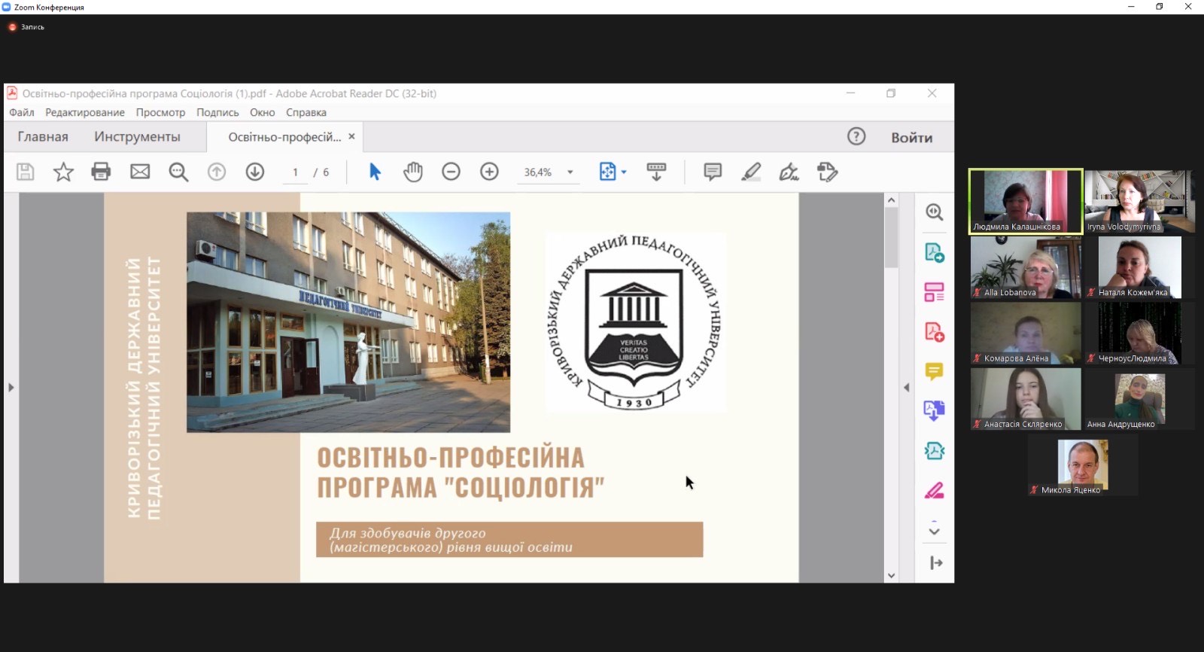This screenshot has height=652, width=1204.
Task: Select Alla Lobanova video thumbnail
Action: 1026,267
